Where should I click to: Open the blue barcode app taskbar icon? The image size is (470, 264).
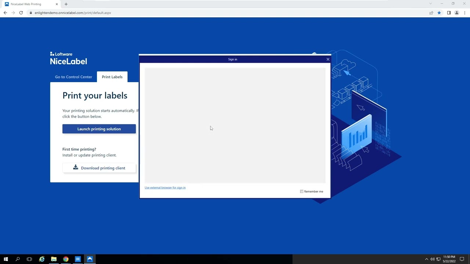coord(78,259)
